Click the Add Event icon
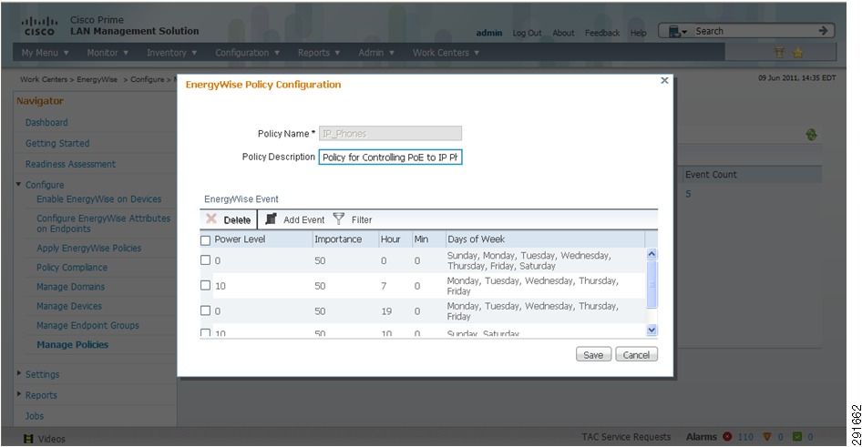 pos(271,219)
